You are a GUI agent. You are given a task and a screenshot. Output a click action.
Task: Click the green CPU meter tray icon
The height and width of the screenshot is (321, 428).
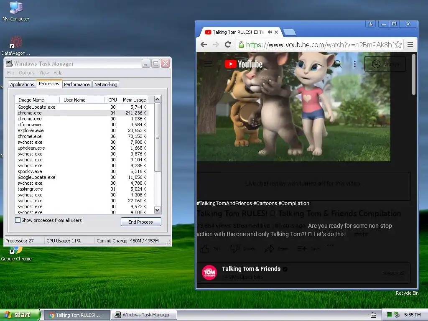point(390,315)
